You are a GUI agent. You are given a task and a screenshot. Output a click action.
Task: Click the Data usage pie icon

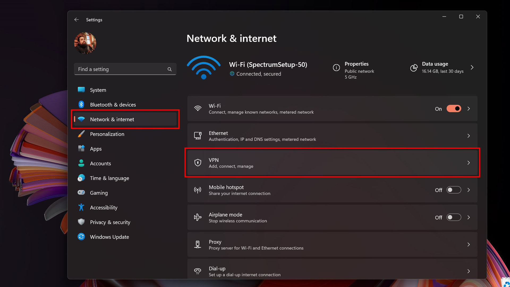[414, 68]
